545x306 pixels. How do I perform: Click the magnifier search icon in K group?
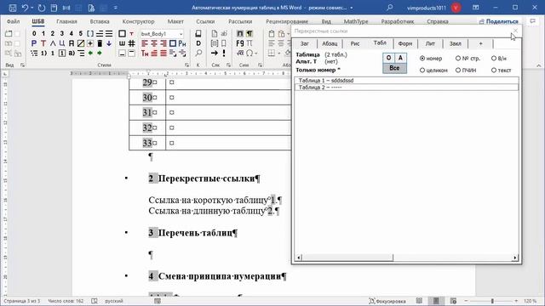coord(198,53)
